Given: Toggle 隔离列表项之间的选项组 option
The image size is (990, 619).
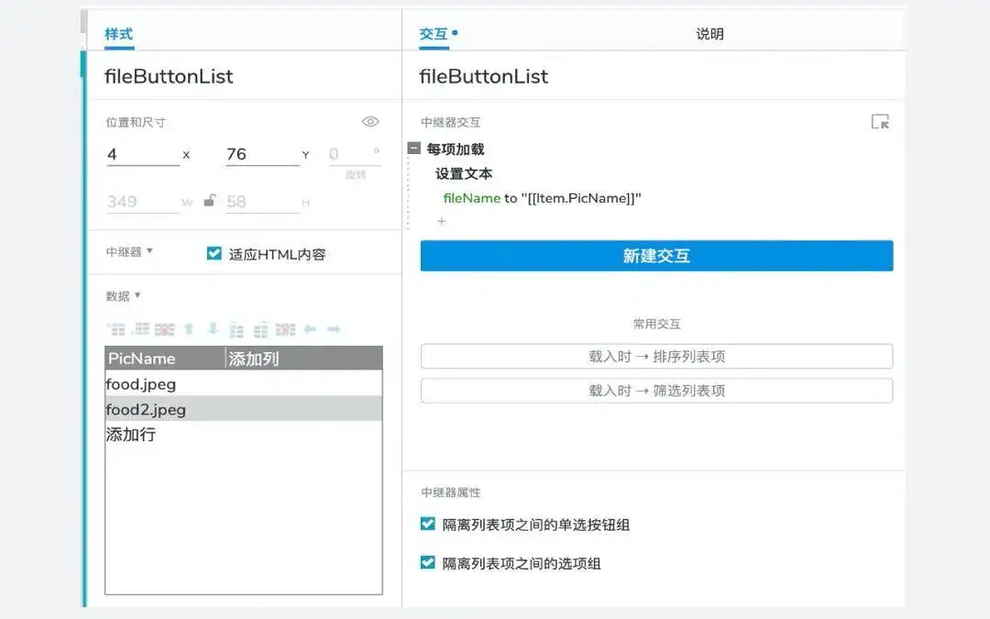Looking at the screenshot, I should tap(426, 563).
